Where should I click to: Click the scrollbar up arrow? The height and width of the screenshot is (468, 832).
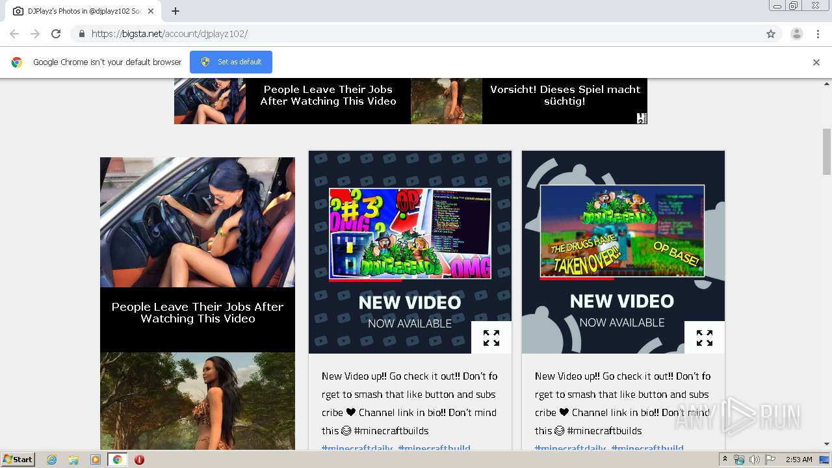[x=827, y=83]
